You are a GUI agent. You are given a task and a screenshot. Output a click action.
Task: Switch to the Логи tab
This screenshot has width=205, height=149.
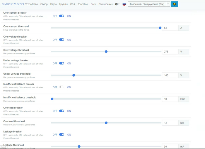point(93,4)
